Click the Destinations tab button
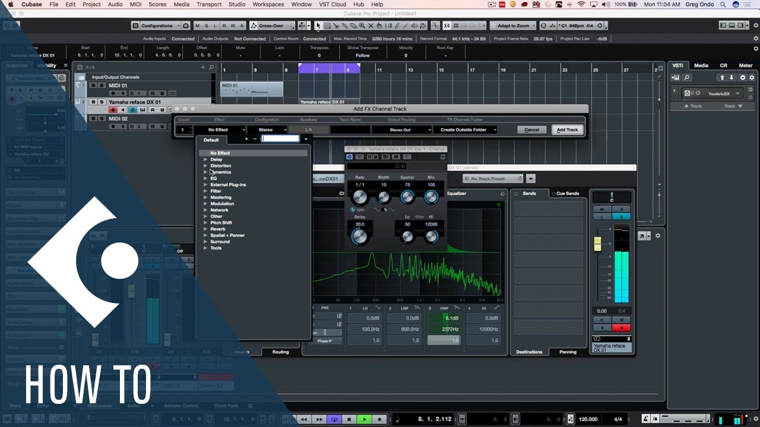 [x=529, y=352]
